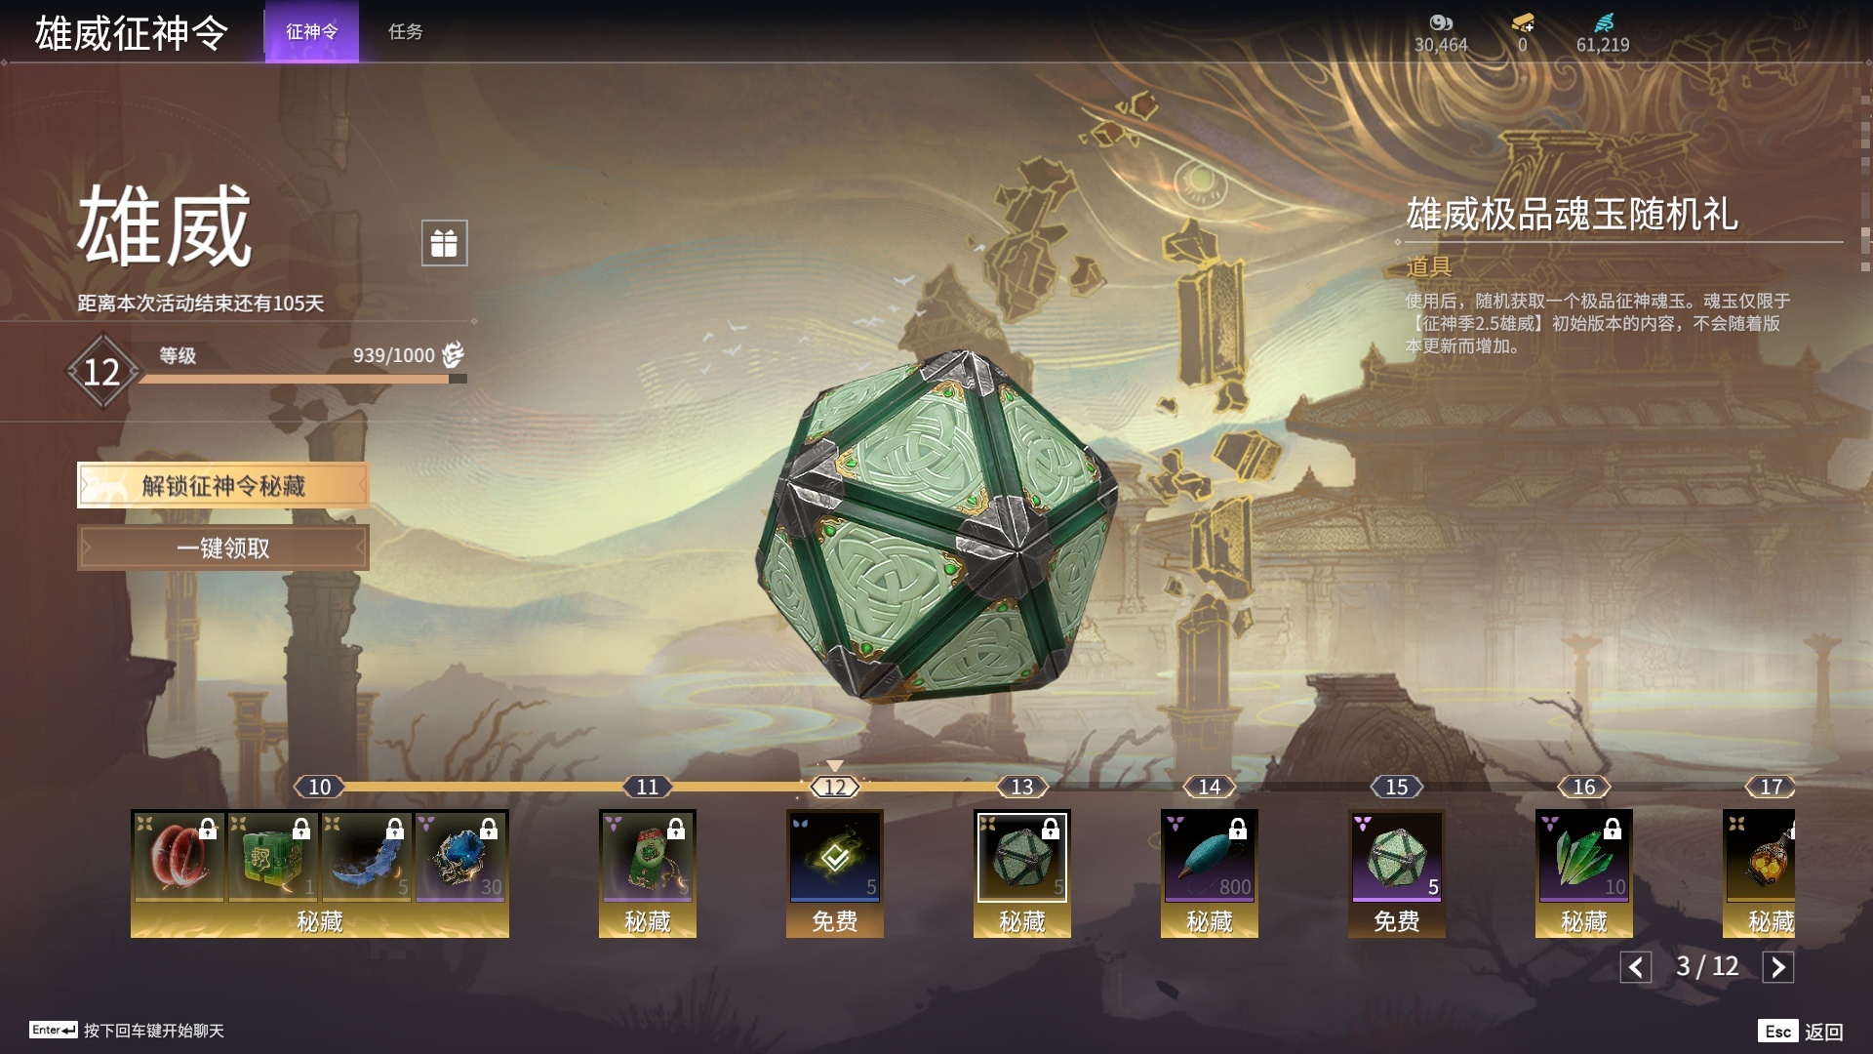
Task: Claim the level 12 free checkmark reward
Action: 835,857
